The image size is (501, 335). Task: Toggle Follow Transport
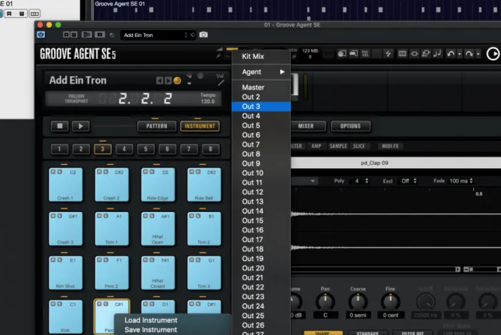(x=77, y=99)
